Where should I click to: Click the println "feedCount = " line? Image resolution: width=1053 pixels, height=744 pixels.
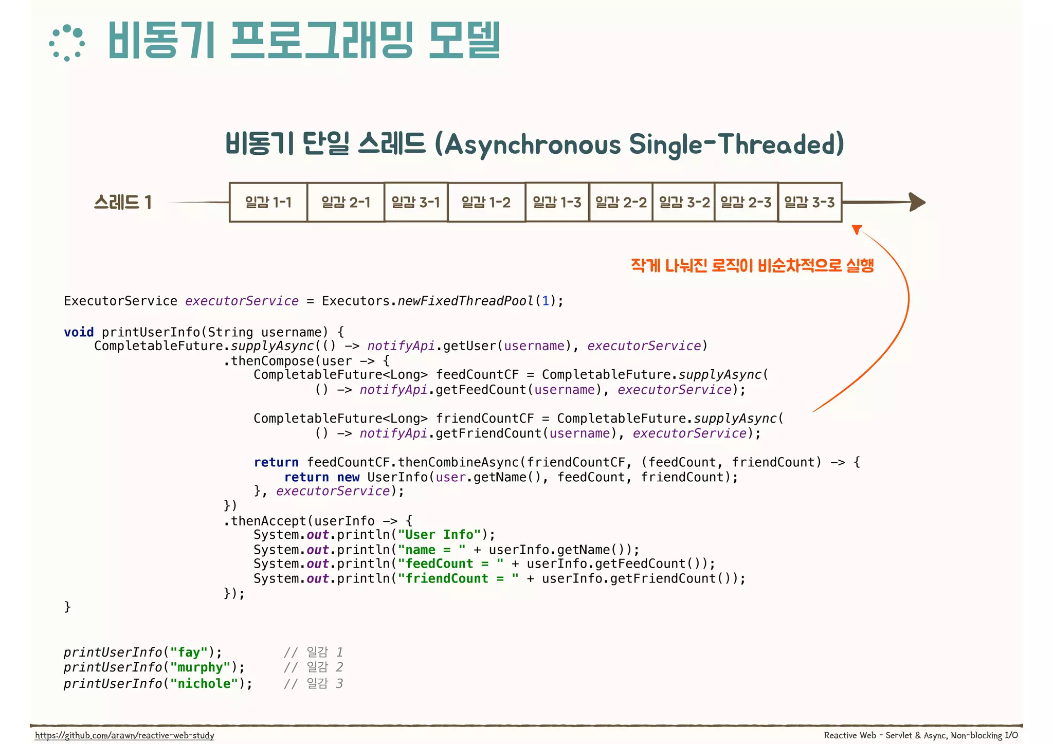click(484, 564)
